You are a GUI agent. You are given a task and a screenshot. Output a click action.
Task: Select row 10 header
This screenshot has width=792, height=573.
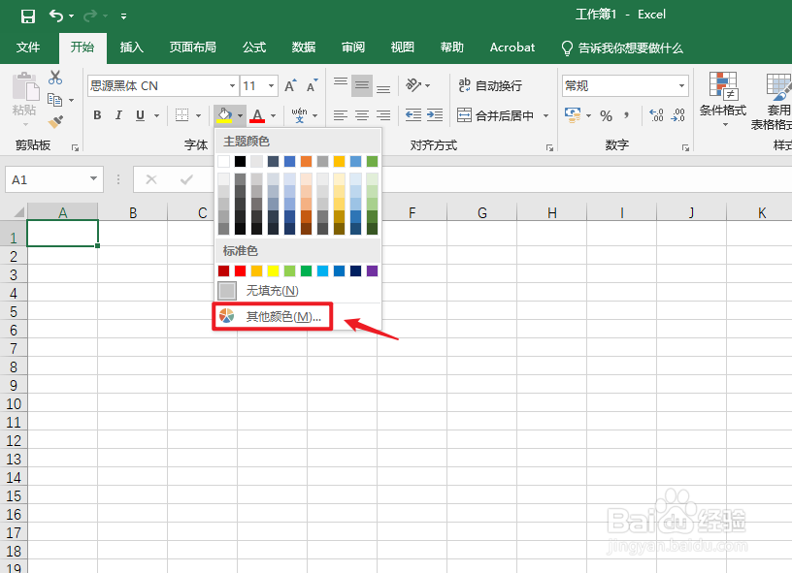click(x=14, y=403)
